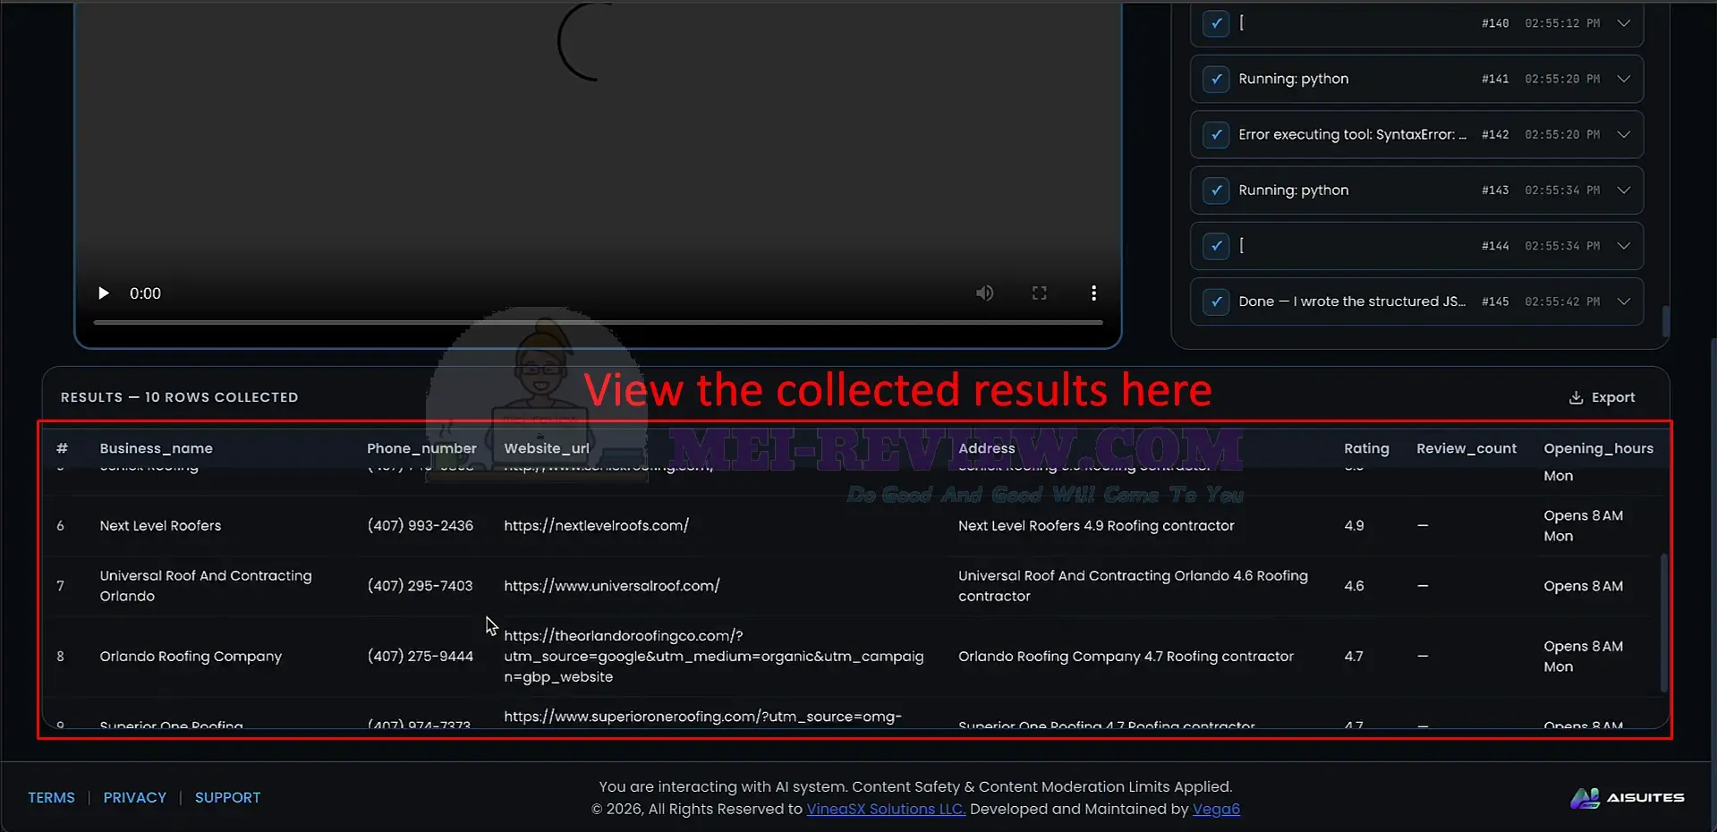
Task: Click the 4.6 rating in row 7
Action: click(1354, 586)
